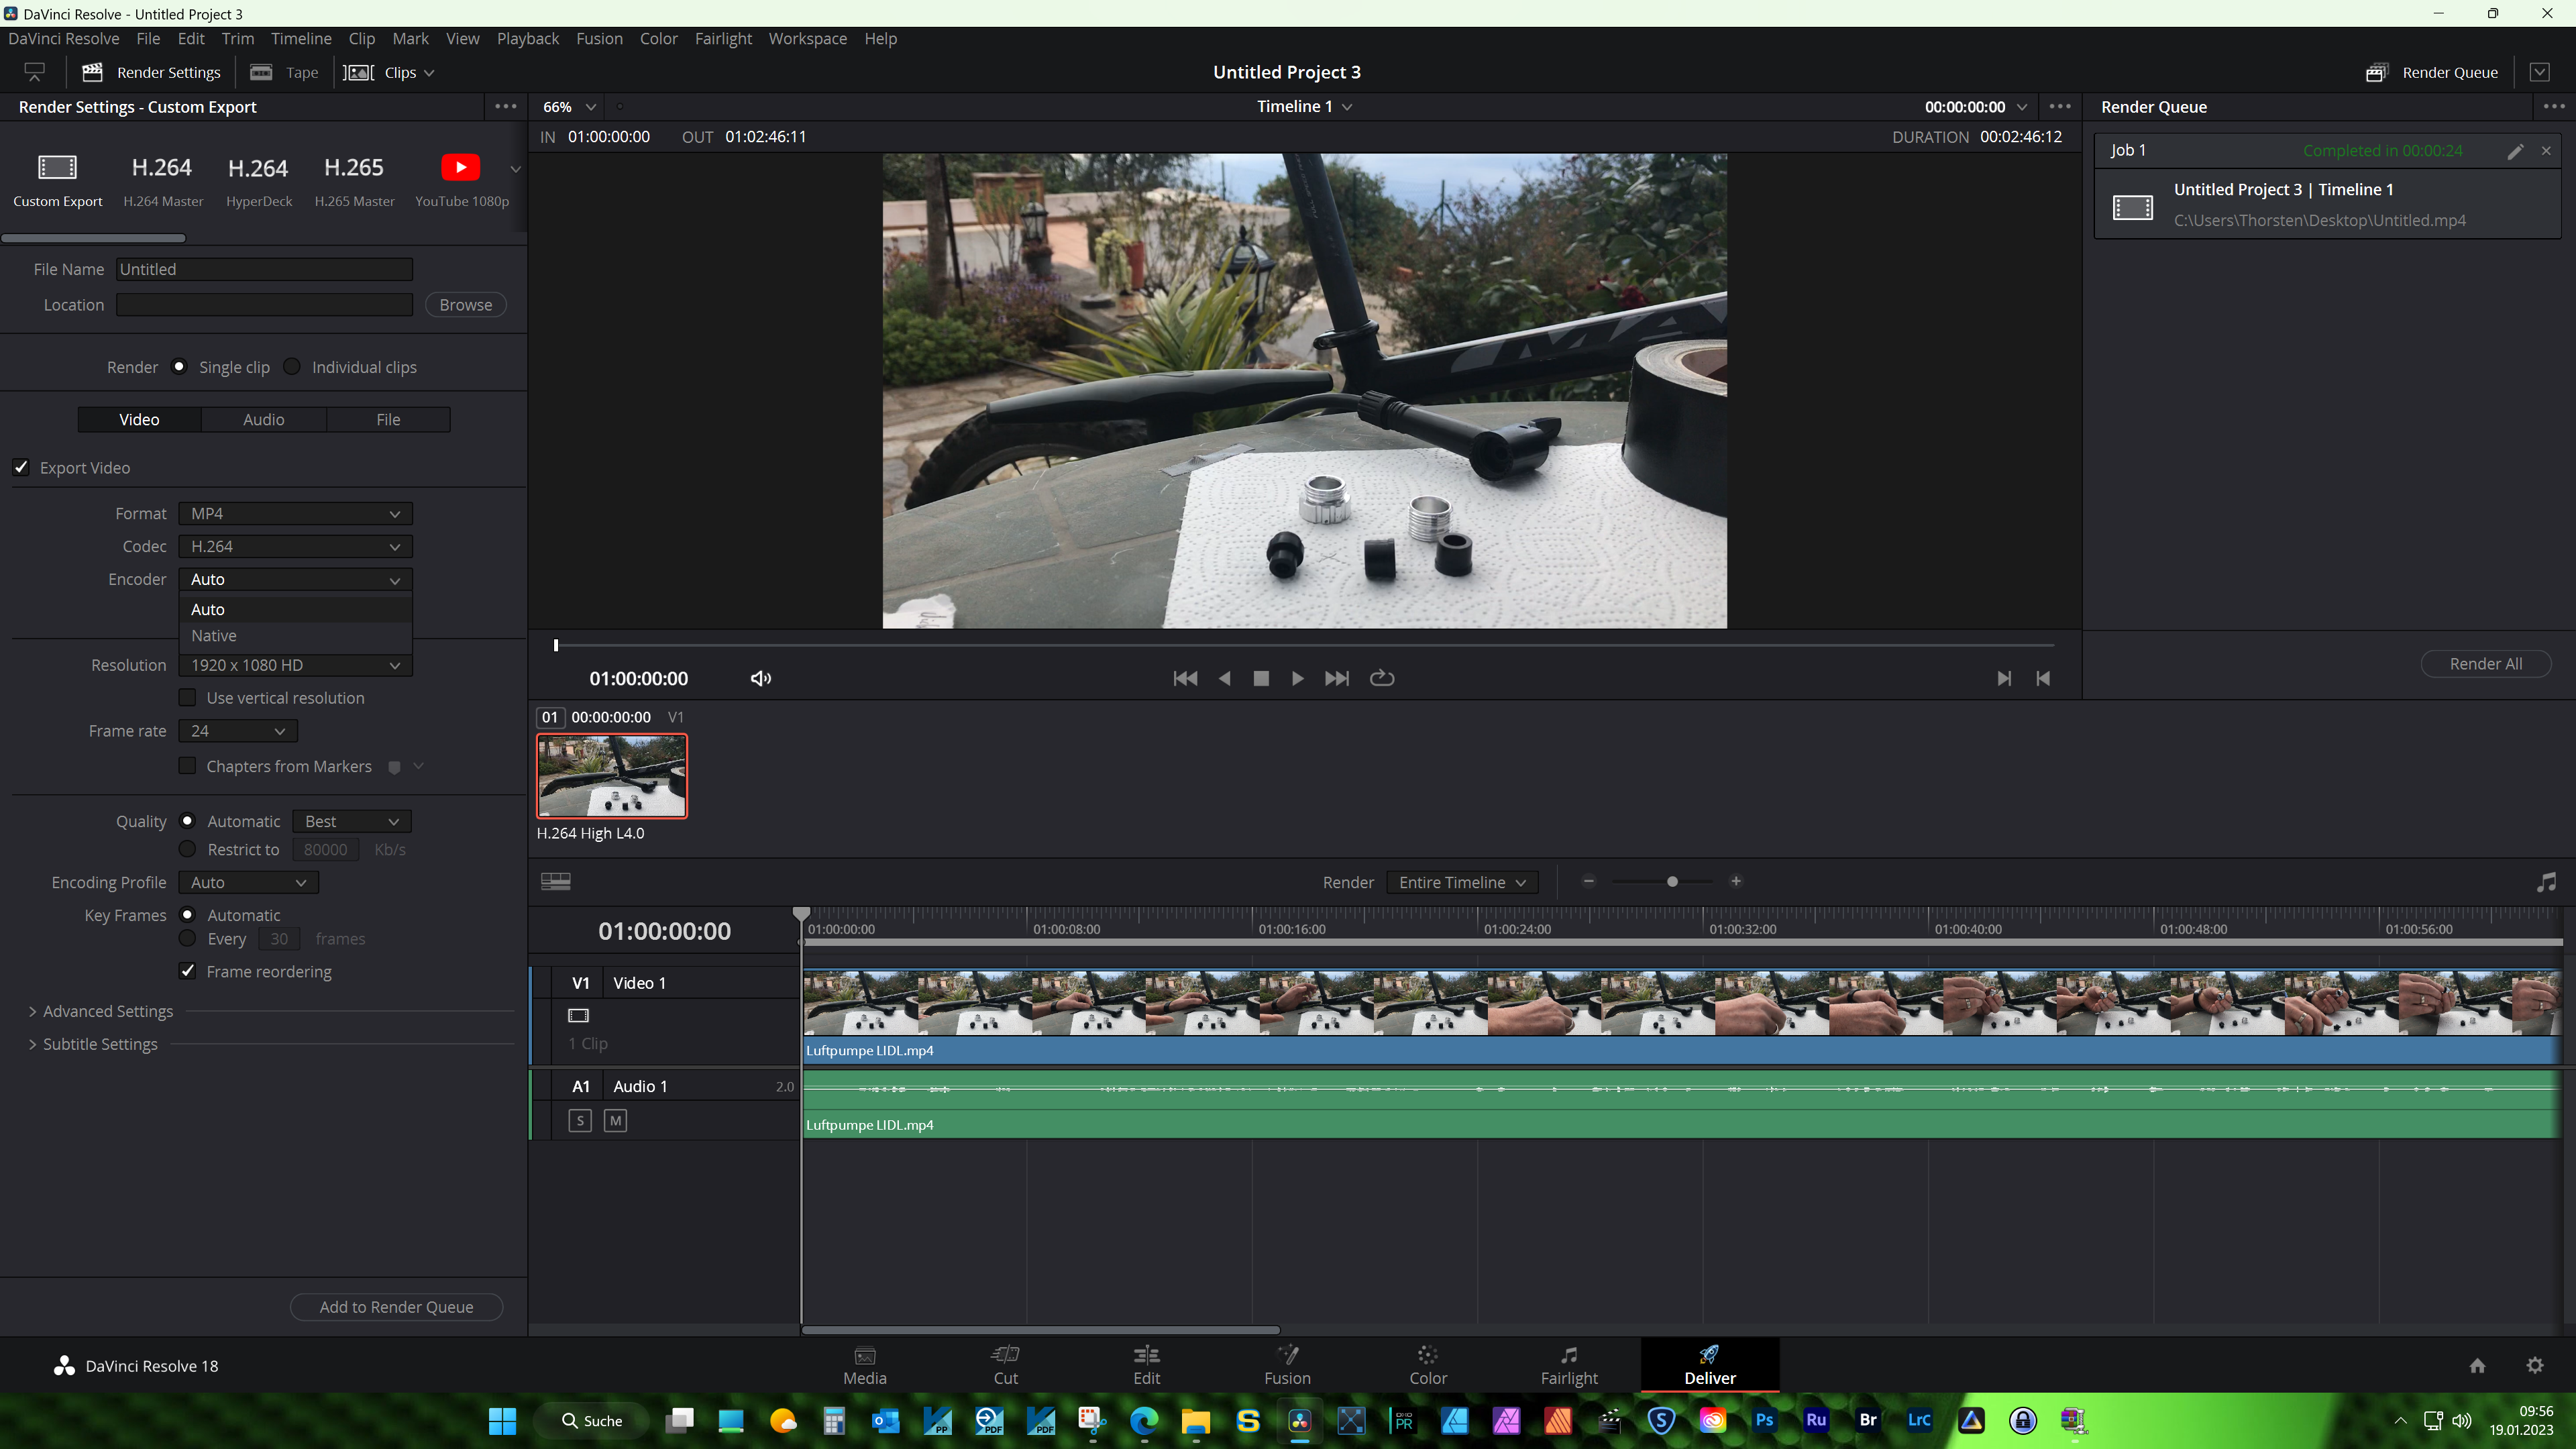The width and height of the screenshot is (2576, 1449).
Task: Mute viewer audio with speaker icon
Action: click(760, 678)
